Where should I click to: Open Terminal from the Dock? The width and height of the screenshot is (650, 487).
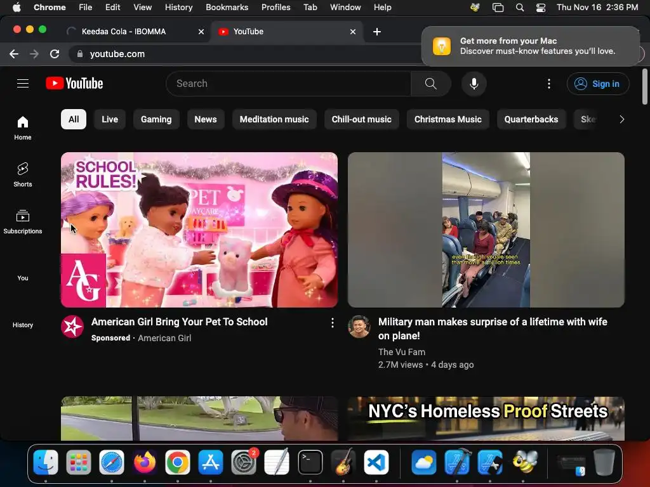310,462
